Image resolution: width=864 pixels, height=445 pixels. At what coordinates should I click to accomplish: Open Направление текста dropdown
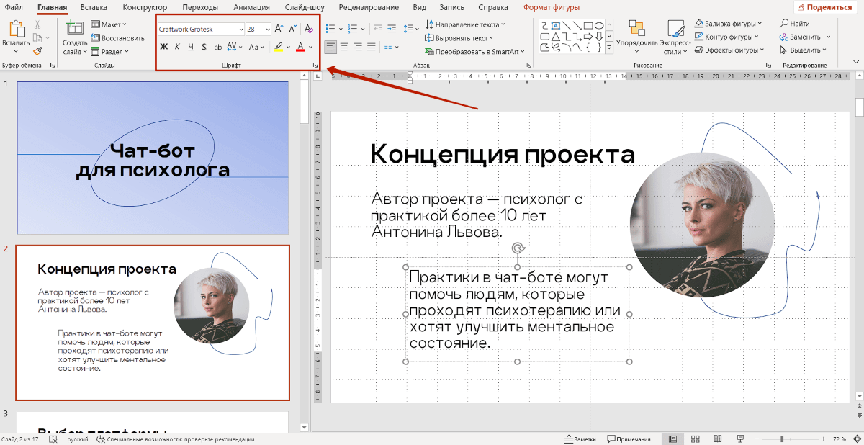click(466, 24)
